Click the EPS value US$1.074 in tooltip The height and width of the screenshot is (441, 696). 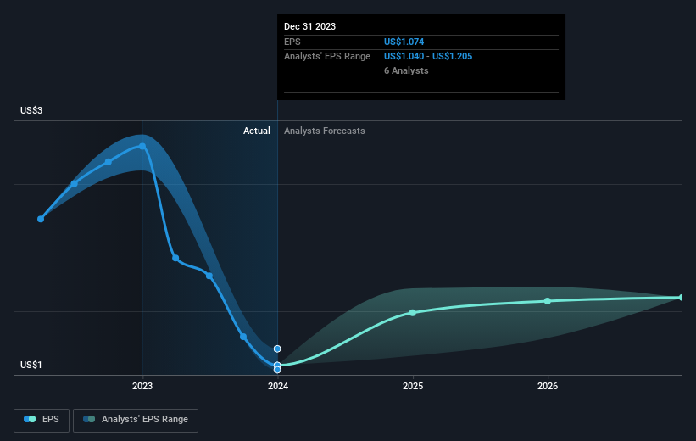tap(404, 42)
